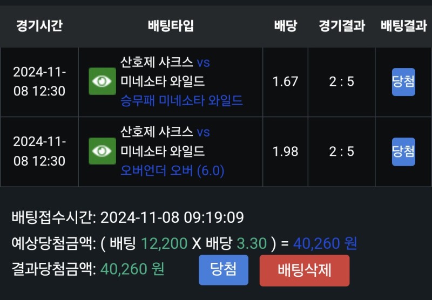Click the 2 : 5 score in the 오버언더 row

pyautogui.click(x=341, y=152)
